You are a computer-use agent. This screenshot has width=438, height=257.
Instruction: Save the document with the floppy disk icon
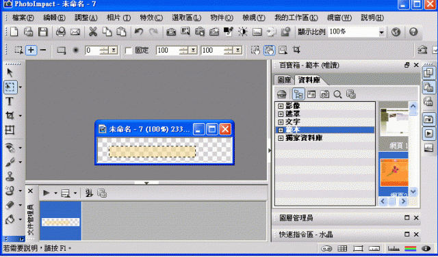(x=42, y=32)
